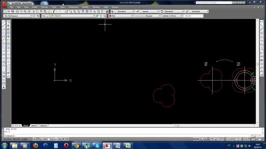Image resolution: width=266 pixels, height=149 pixels.
Task: Activate Zoom Realtime magnifier tool
Action: coord(71,12)
